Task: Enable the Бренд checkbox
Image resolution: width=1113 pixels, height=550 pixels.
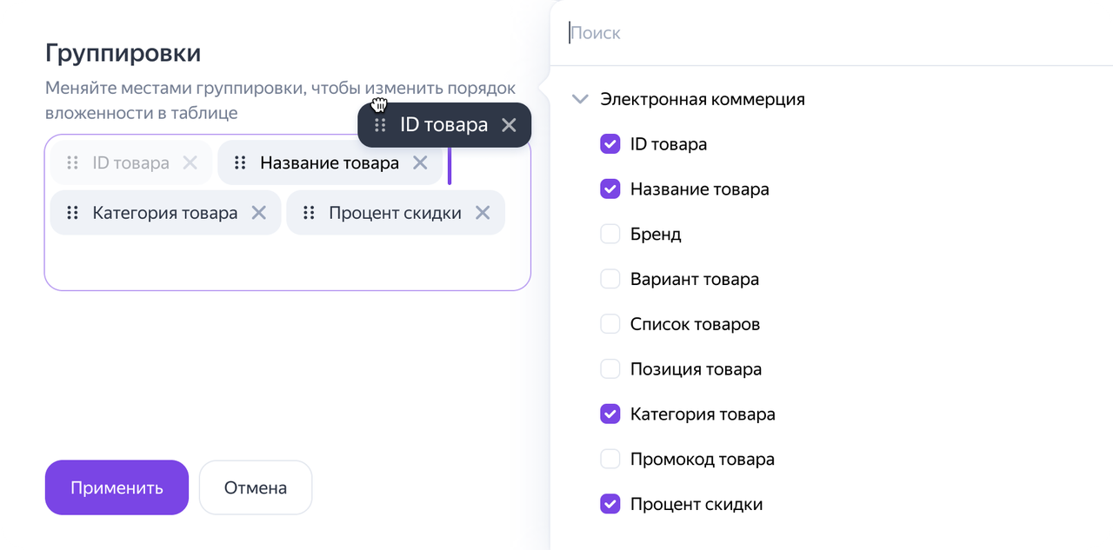Action: pos(610,234)
